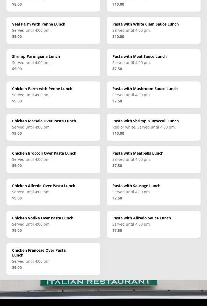Click the black footer bar at bottom

point(103,303)
